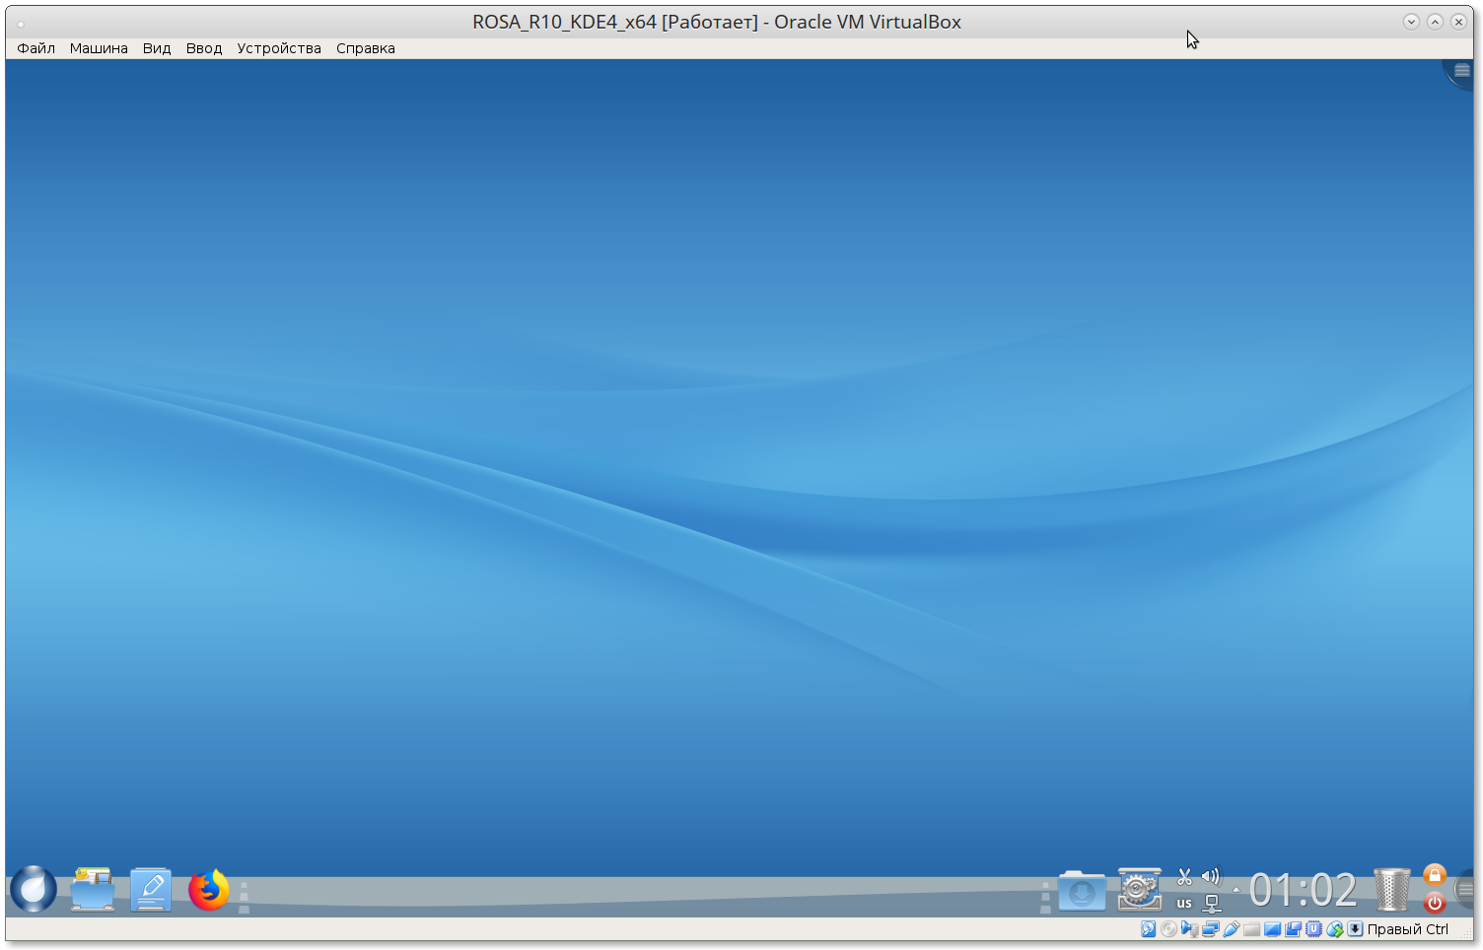Switch the 'us' keyboard layout indicator
This screenshot has height=950, width=1483.
[x=1184, y=903]
